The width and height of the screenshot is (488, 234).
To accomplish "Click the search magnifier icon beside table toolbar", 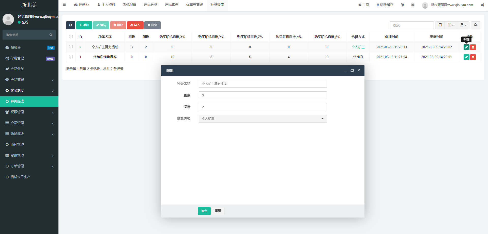I will (475, 25).
